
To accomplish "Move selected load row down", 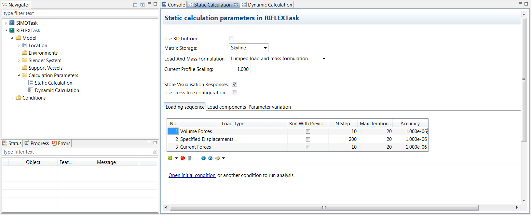I will pyautogui.click(x=203, y=158).
